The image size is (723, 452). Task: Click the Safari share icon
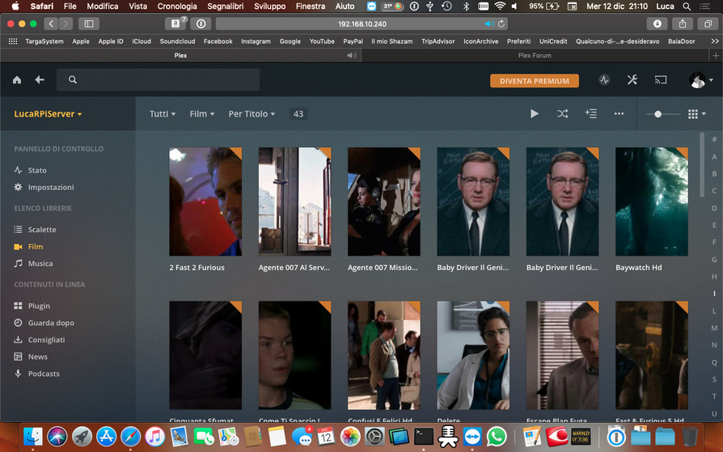coord(683,23)
